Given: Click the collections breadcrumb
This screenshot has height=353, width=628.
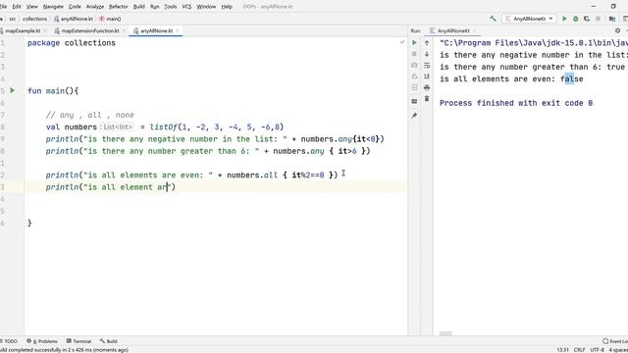Looking at the screenshot, I should [x=34, y=19].
